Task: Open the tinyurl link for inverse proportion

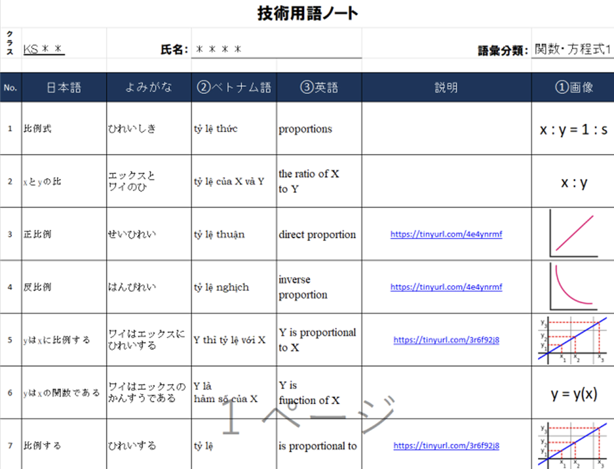Action: (x=446, y=287)
